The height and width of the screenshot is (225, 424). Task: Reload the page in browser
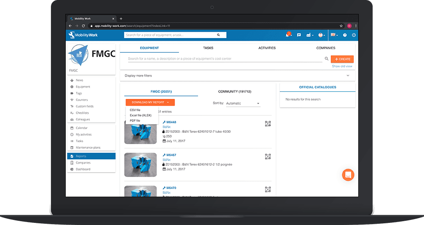83,26
